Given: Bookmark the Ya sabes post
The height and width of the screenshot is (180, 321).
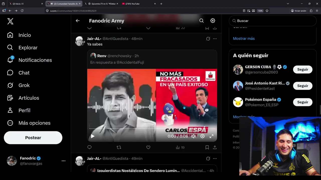Looking at the screenshot, I should [207, 147].
